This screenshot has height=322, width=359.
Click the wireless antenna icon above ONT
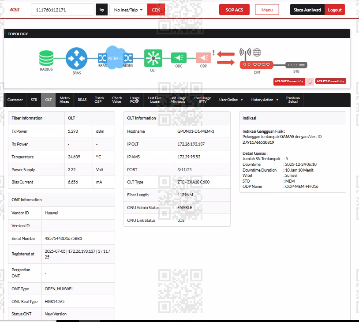(245, 54)
